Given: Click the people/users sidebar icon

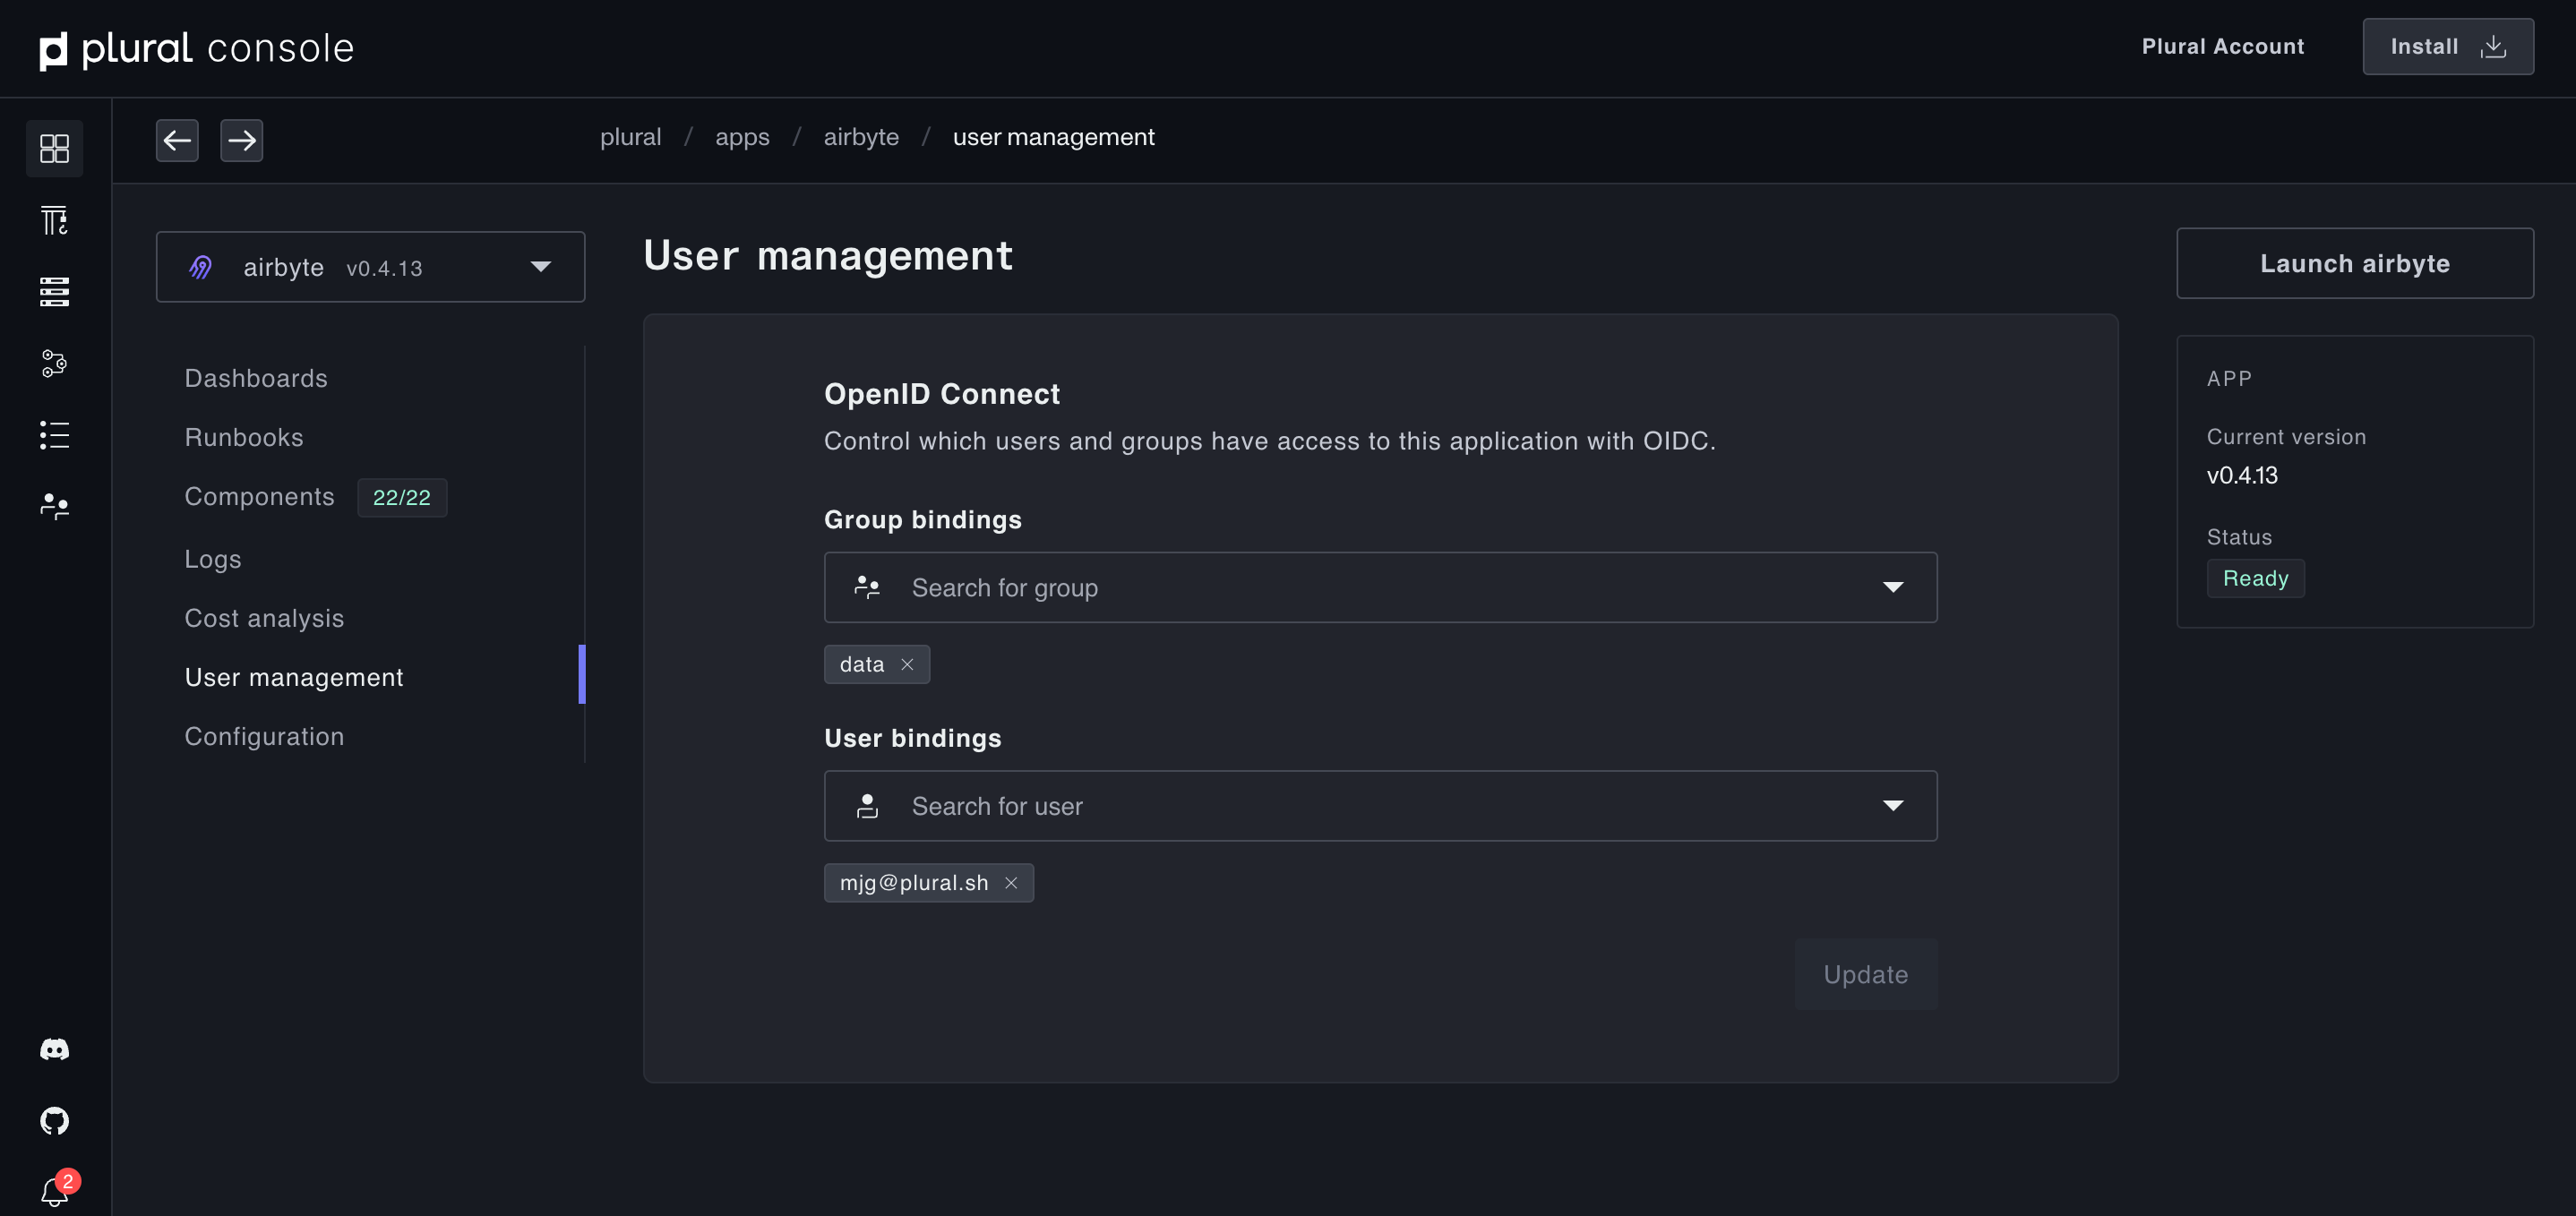Looking at the screenshot, I should [x=54, y=506].
